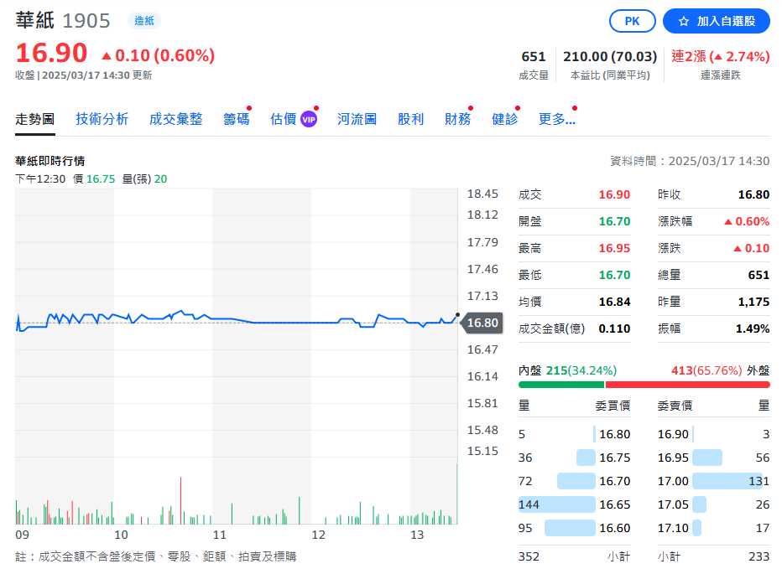View the 財務 tab
Image resolution: width=782 pixels, height=574 pixels.
[457, 119]
